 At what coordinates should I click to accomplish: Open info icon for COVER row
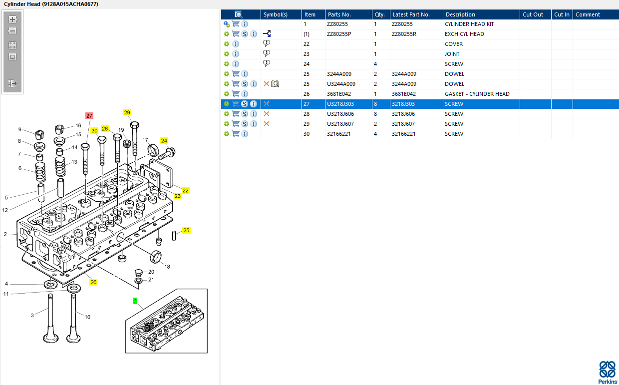pos(236,44)
